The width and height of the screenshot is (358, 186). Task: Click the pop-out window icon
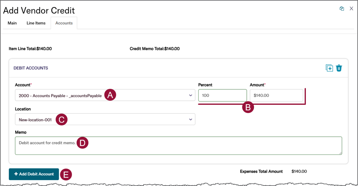tap(341, 9)
